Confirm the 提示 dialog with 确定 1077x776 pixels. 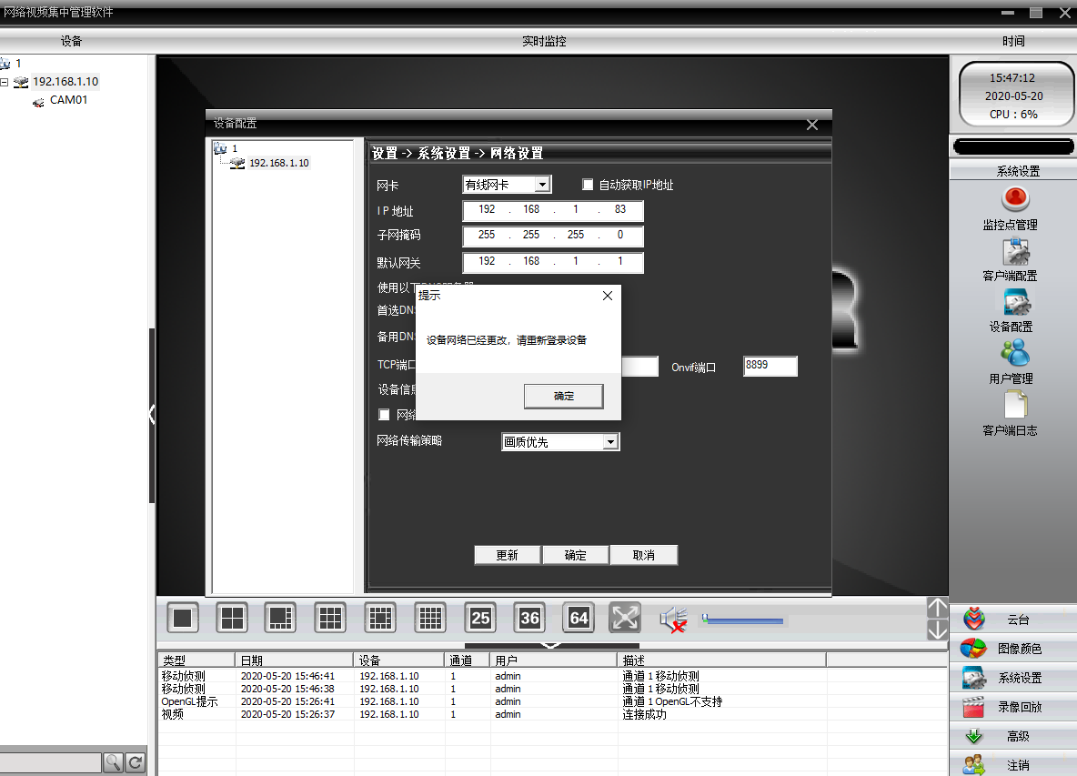coord(564,397)
